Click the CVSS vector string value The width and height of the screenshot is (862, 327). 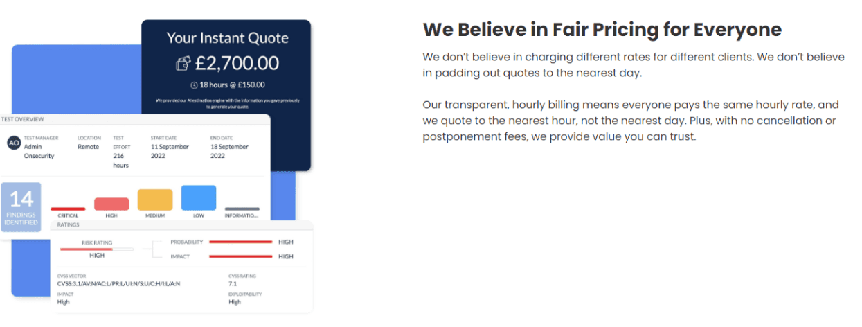coord(118,284)
